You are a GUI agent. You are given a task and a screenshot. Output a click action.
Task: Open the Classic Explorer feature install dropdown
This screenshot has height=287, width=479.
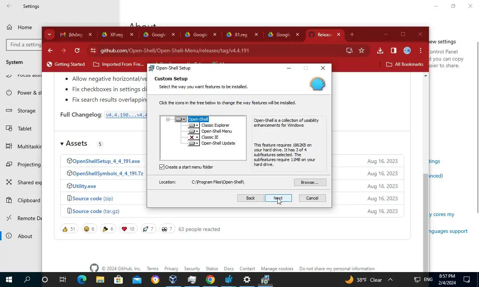[x=193, y=125]
